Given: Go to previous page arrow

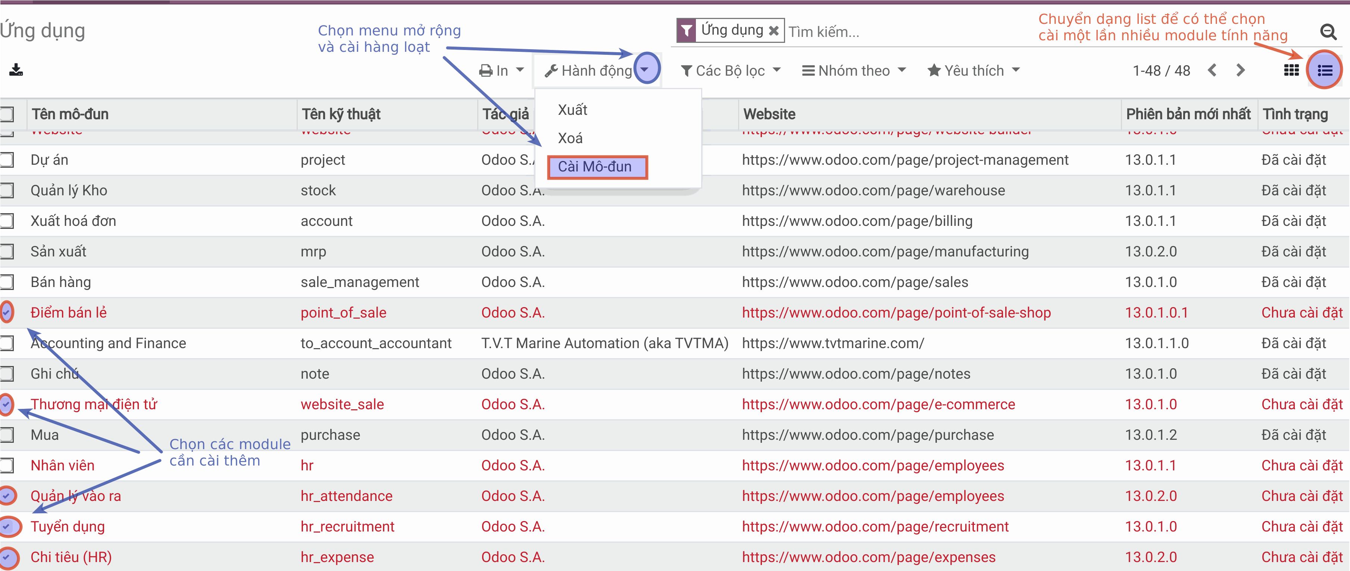Looking at the screenshot, I should (x=1212, y=70).
